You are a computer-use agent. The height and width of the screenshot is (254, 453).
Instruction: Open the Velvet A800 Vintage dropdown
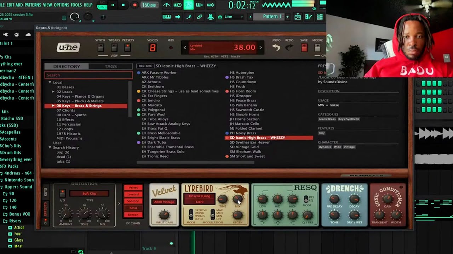(164, 202)
